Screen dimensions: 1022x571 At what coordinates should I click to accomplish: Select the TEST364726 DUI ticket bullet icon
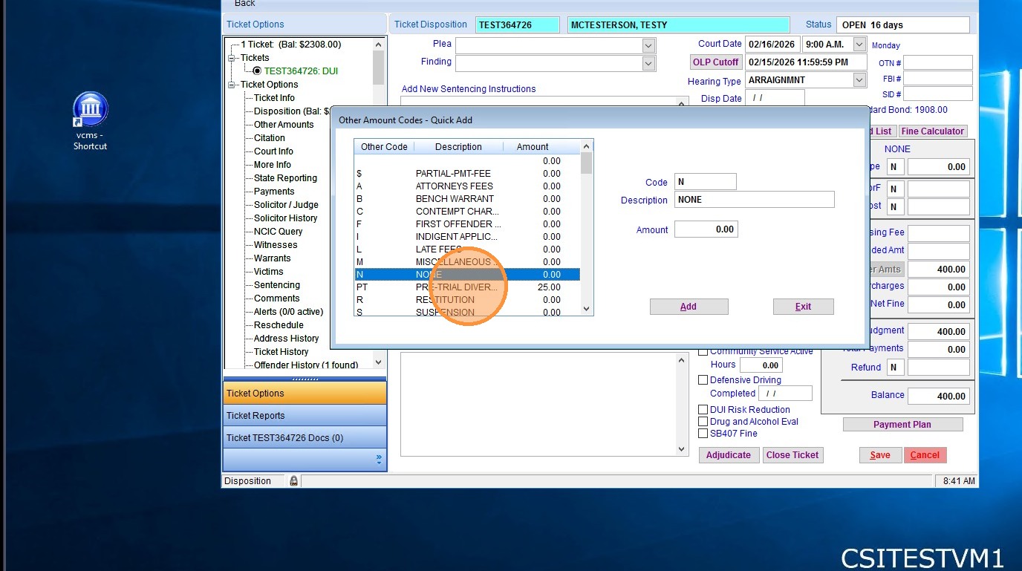tap(257, 71)
